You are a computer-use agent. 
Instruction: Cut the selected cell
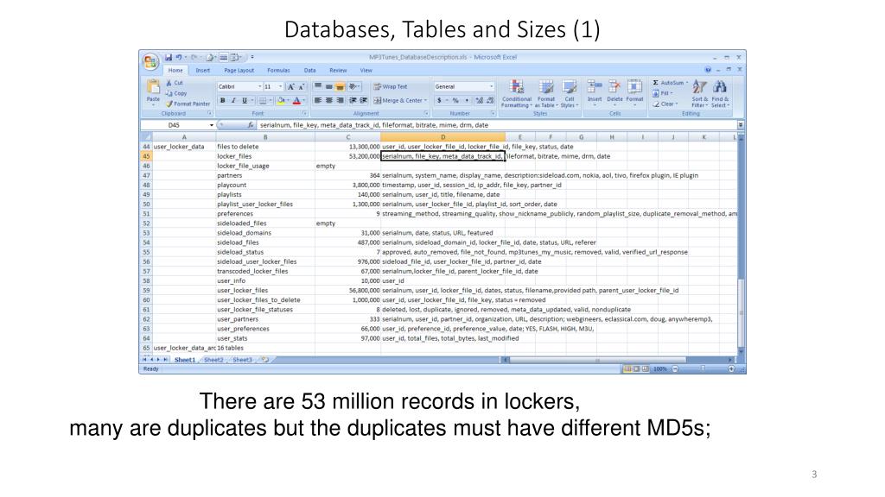[x=175, y=83]
